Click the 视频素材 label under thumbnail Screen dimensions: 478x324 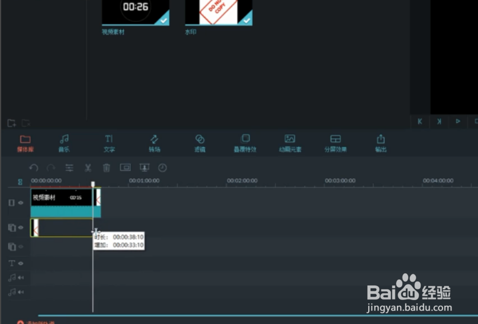click(x=113, y=32)
